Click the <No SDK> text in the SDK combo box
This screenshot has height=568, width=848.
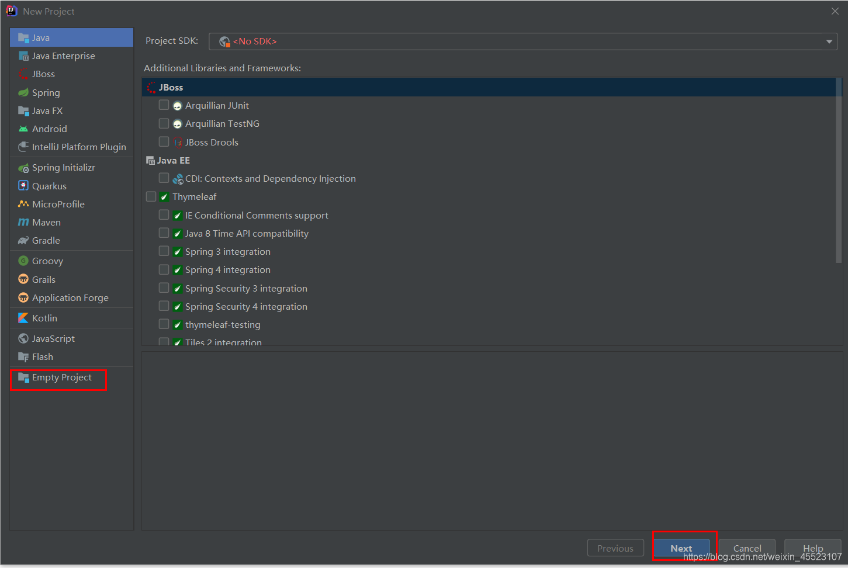[x=255, y=41]
